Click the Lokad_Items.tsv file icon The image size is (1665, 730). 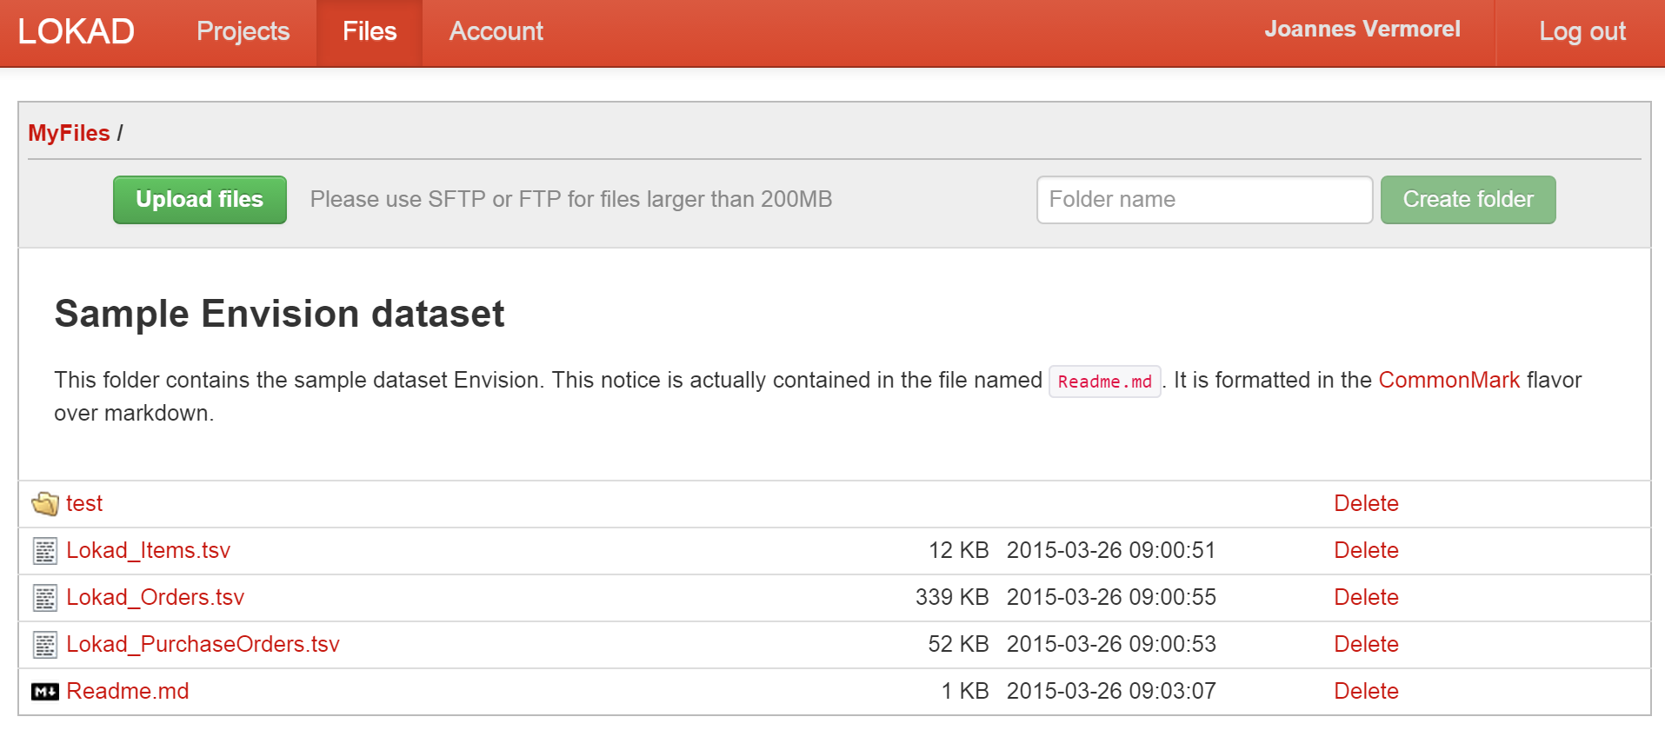point(44,551)
